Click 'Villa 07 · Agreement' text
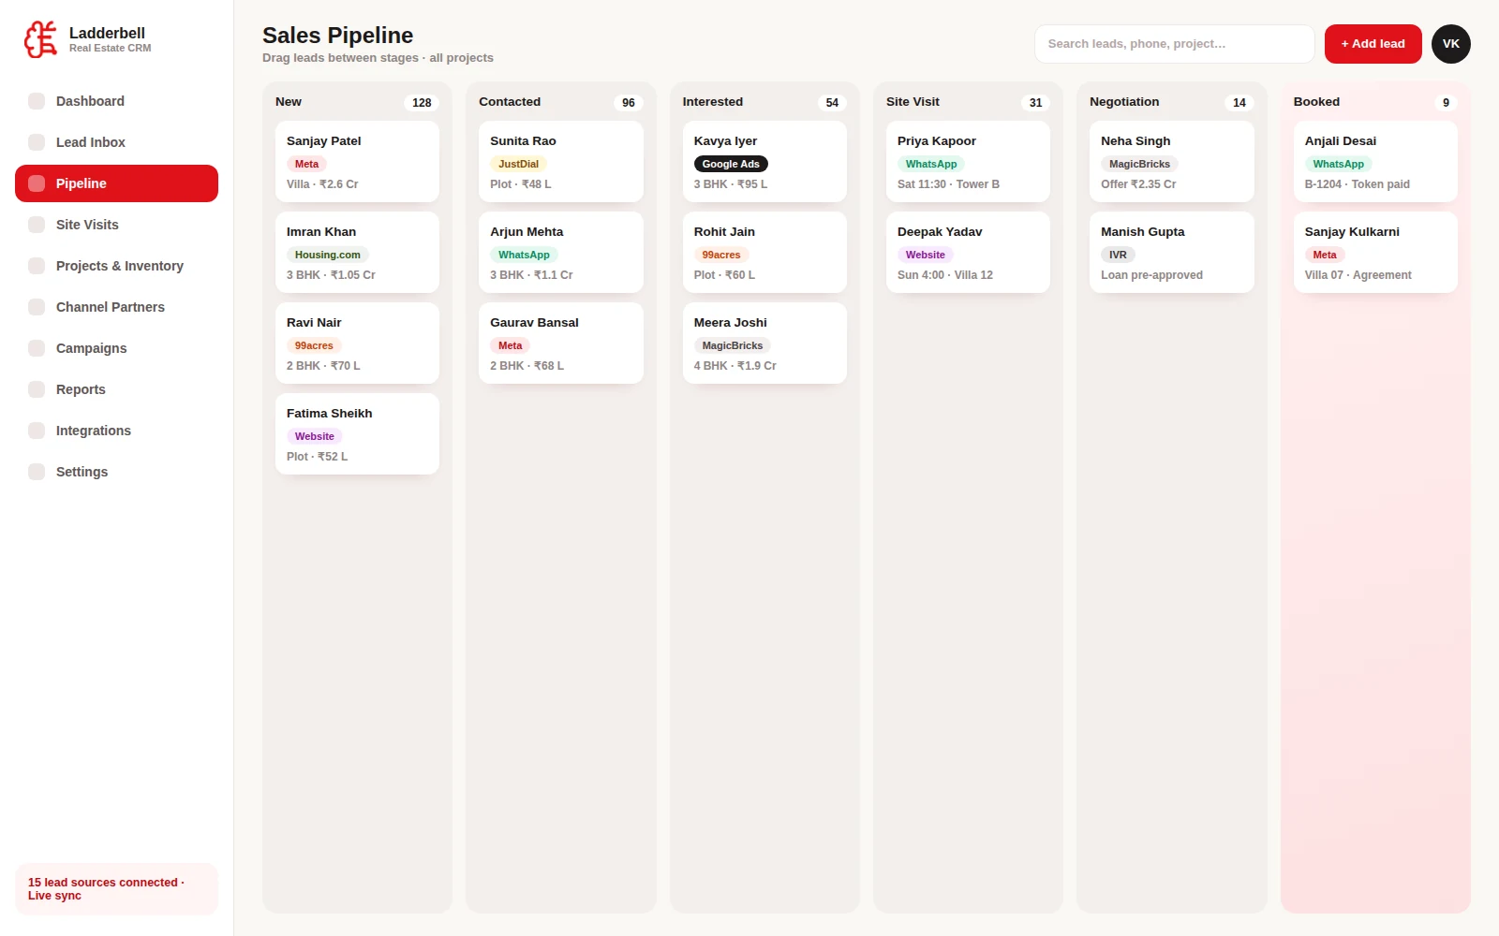1499x936 pixels. (1358, 275)
